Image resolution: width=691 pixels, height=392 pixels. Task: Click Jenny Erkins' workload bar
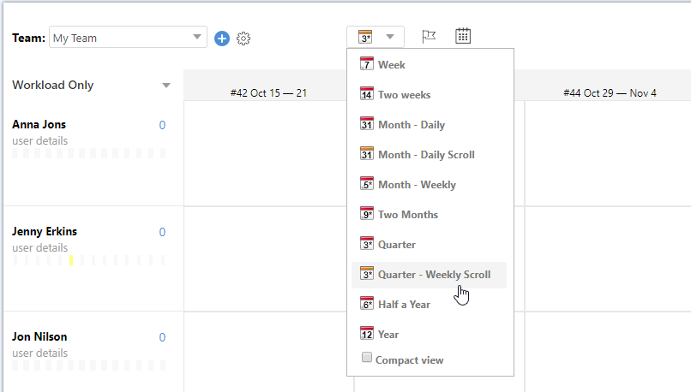[89, 260]
